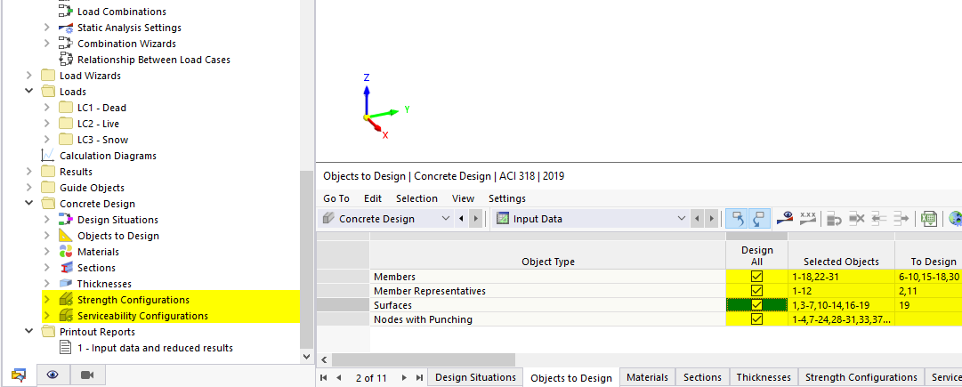Toggle Design All for Surfaces
The width and height of the screenshot is (962, 387).
[756, 305]
